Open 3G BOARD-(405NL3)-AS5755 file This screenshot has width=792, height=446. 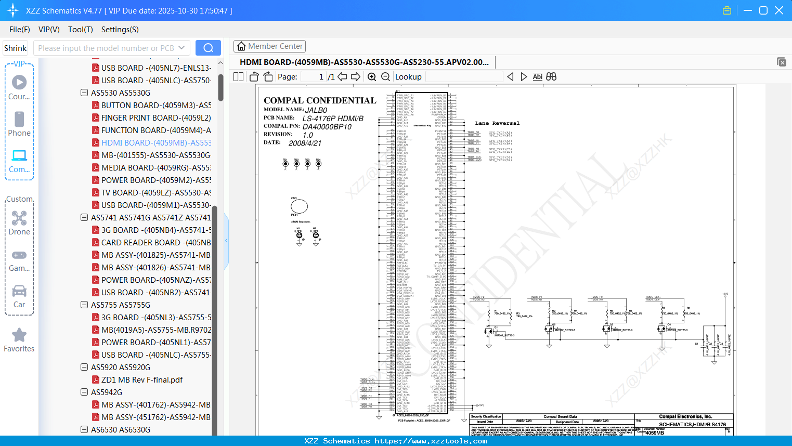click(156, 317)
